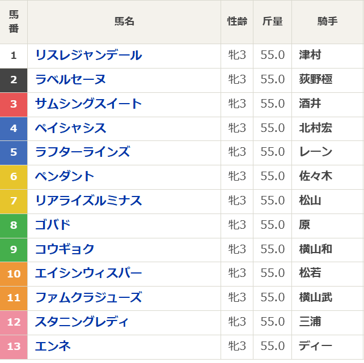The height and width of the screenshot is (363, 364).
Task: Open horse link リスレジャンデール
Action: pyautogui.click(x=88, y=55)
